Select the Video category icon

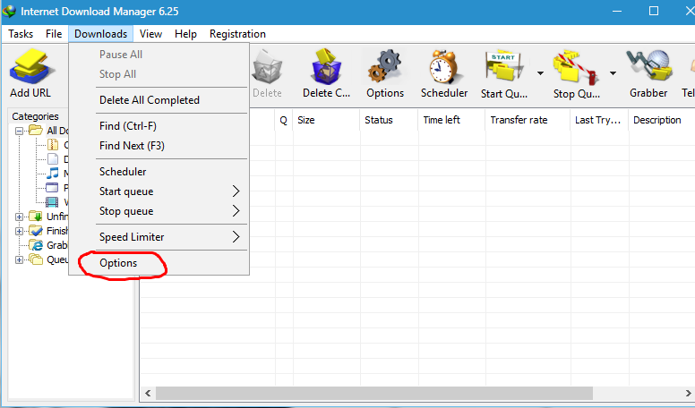tap(52, 202)
